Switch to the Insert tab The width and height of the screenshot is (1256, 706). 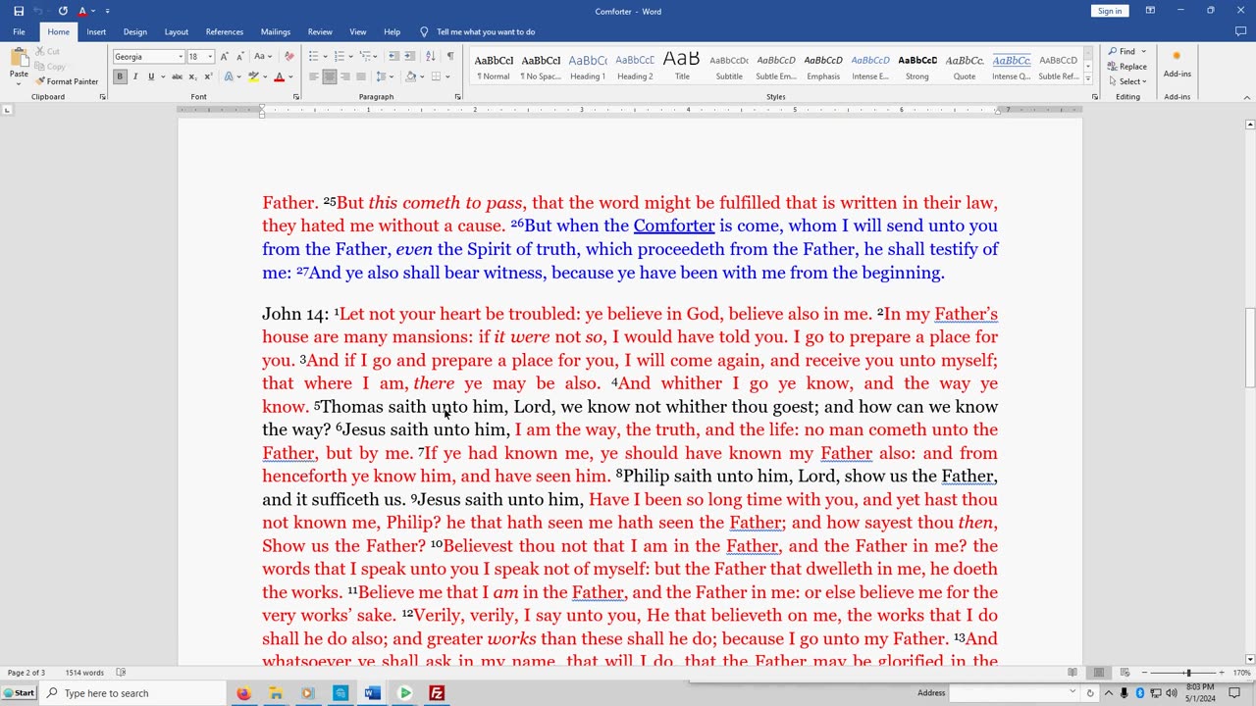pos(96,31)
